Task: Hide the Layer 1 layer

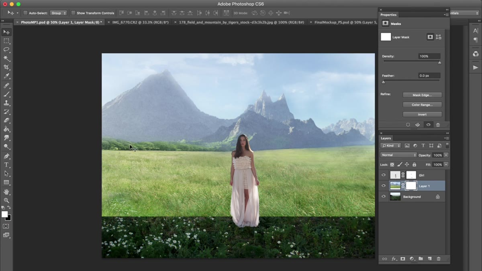Action: coord(384,186)
